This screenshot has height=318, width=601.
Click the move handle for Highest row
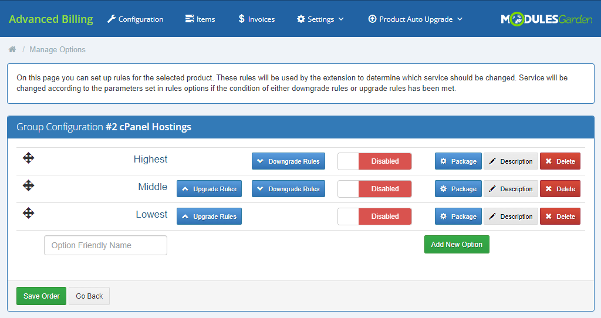tap(28, 158)
